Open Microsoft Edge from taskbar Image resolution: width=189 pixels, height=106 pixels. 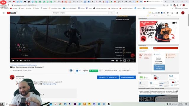click(x=80, y=104)
